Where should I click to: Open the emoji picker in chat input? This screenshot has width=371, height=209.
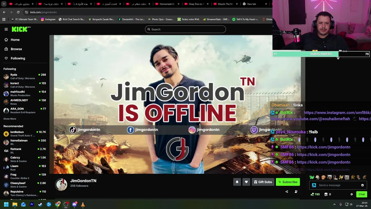(362, 185)
